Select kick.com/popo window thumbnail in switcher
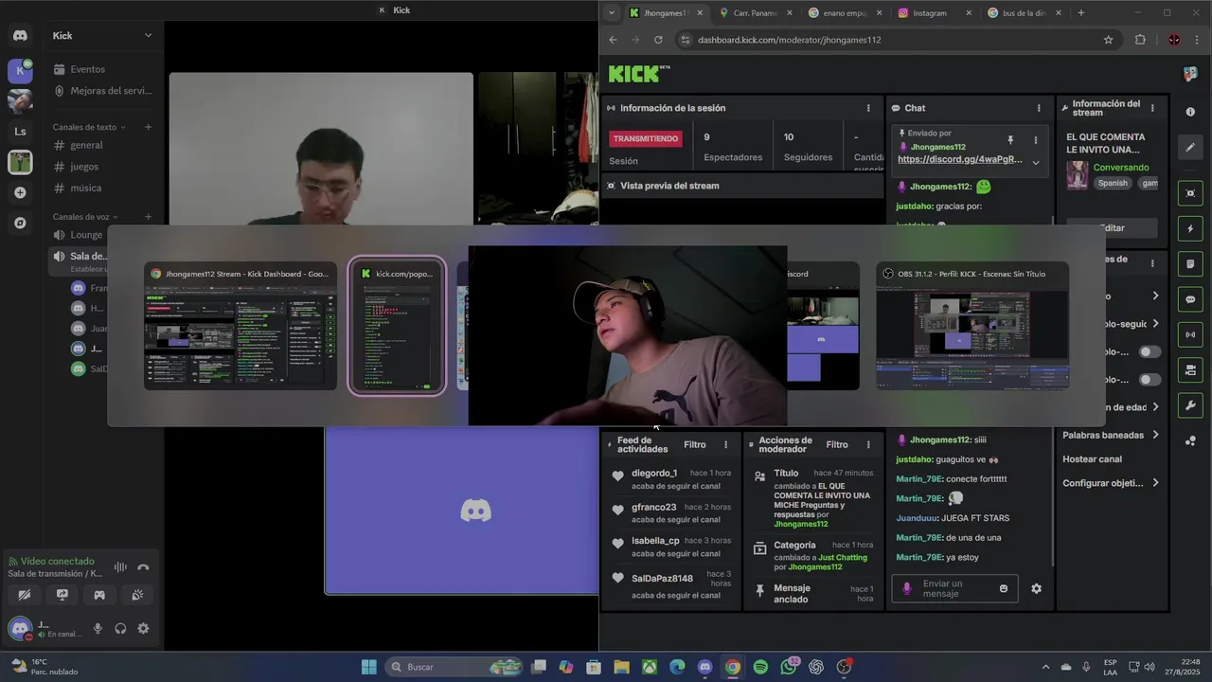The image size is (1212, 682). (x=397, y=326)
